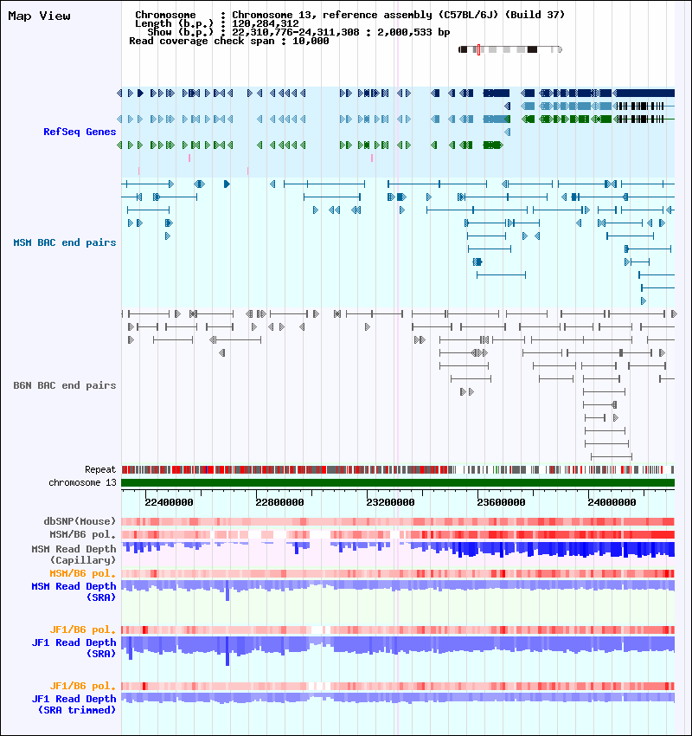Open the RefSeq Genes track label

click(x=80, y=132)
